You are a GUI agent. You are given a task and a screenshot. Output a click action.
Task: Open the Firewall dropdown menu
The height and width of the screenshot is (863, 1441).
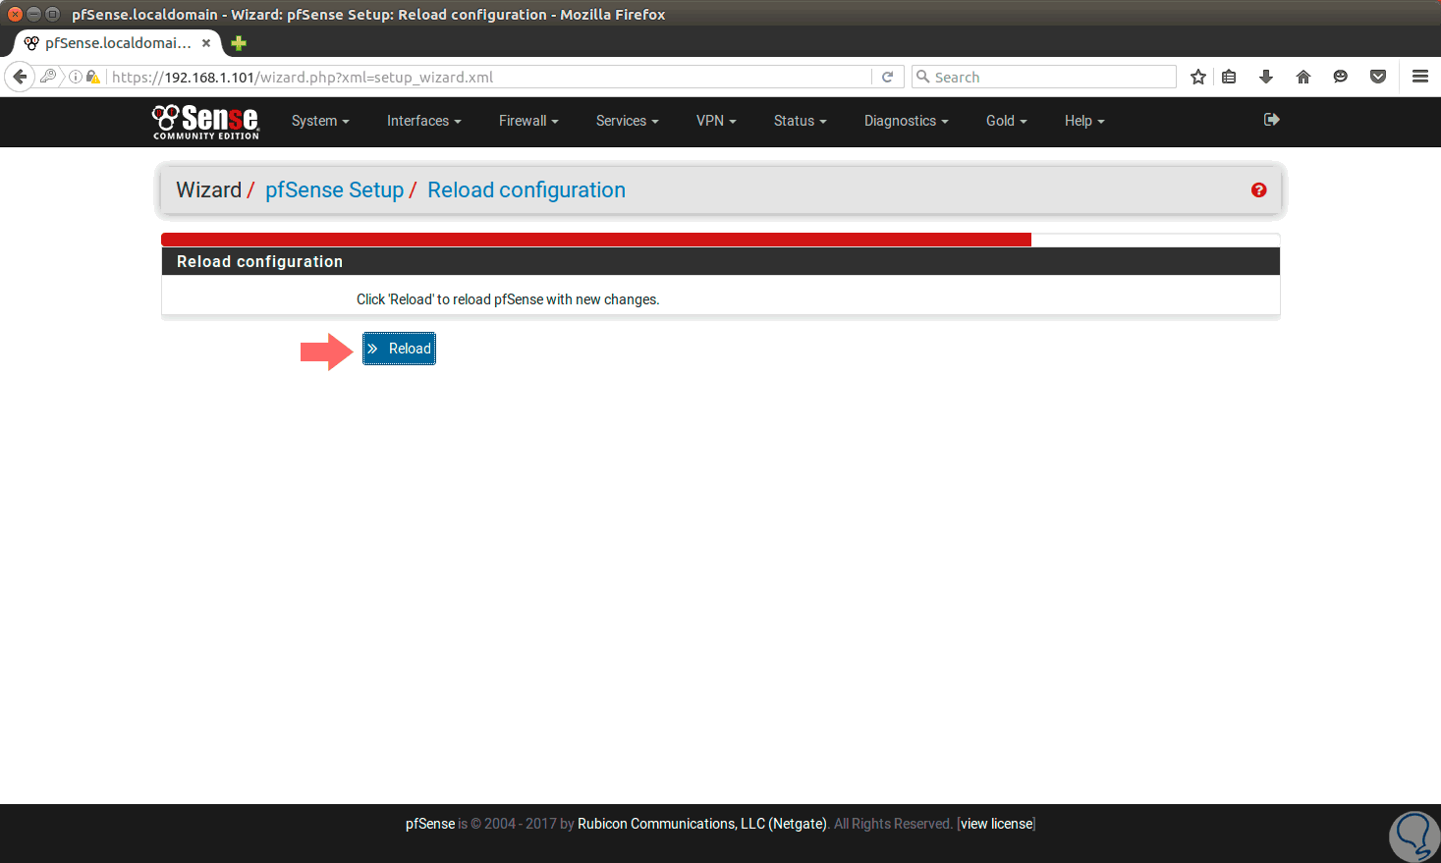(528, 121)
